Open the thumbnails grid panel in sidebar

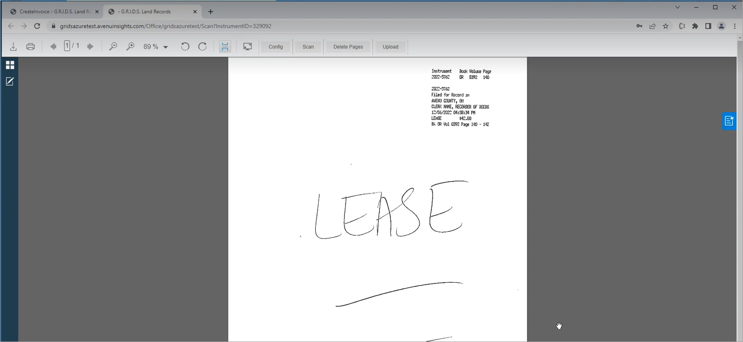click(x=10, y=65)
